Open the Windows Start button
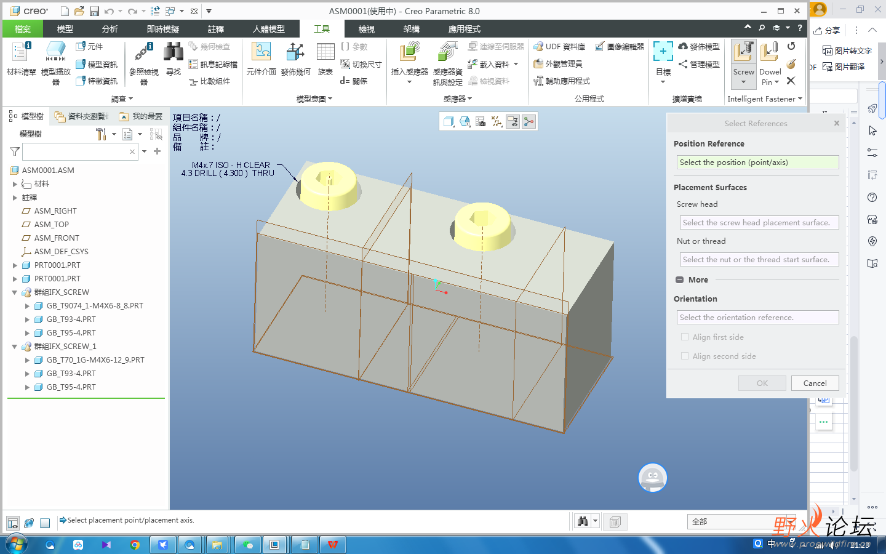 pyautogui.click(x=16, y=544)
